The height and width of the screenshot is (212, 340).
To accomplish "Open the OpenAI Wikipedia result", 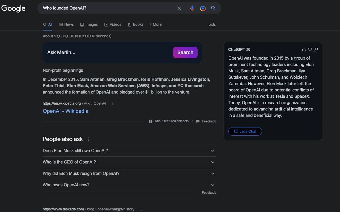I will [x=65, y=111].
